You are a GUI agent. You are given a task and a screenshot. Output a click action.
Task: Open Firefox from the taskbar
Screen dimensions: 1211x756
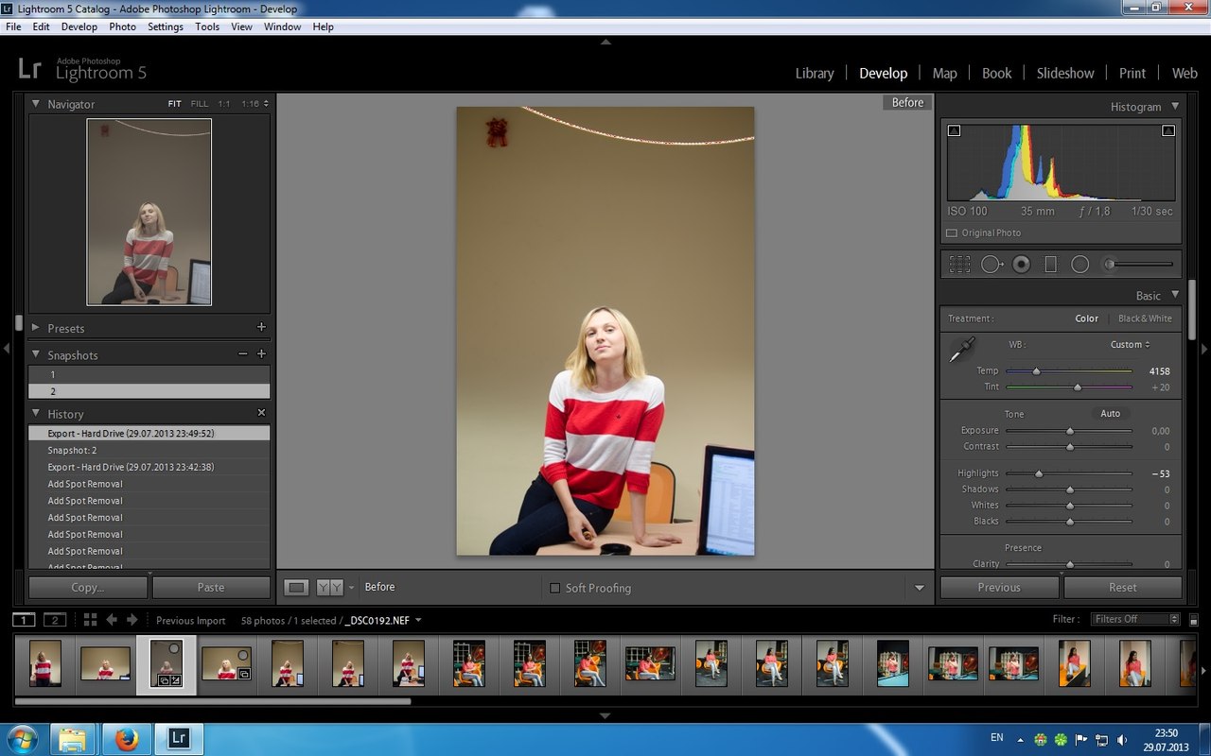click(127, 739)
